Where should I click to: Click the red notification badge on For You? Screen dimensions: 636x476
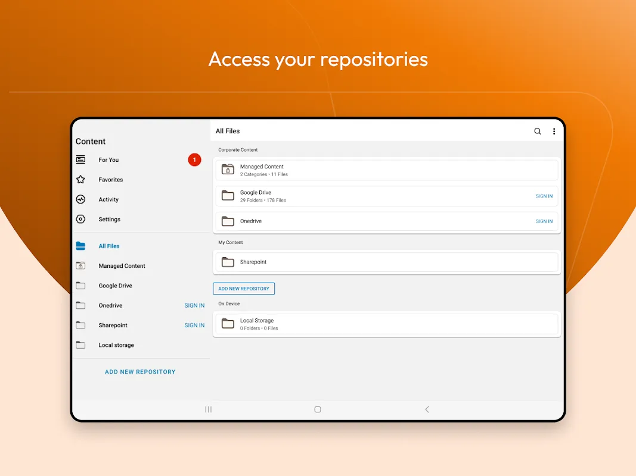(x=195, y=160)
